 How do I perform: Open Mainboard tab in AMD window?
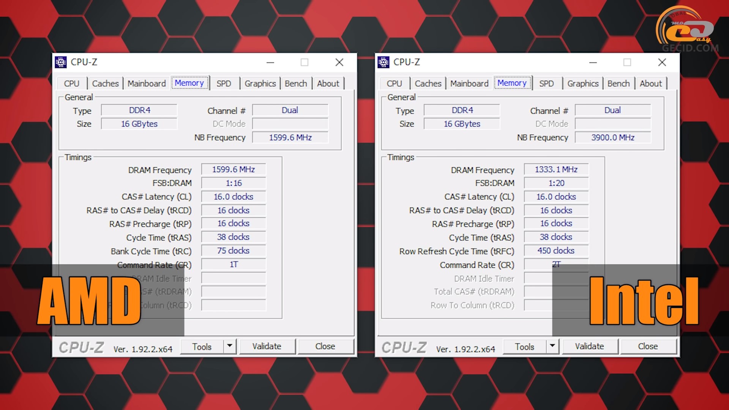(147, 84)
